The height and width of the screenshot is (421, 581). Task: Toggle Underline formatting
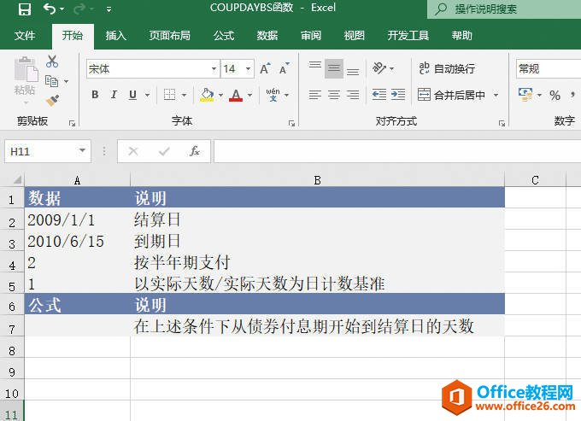[132, 95]
